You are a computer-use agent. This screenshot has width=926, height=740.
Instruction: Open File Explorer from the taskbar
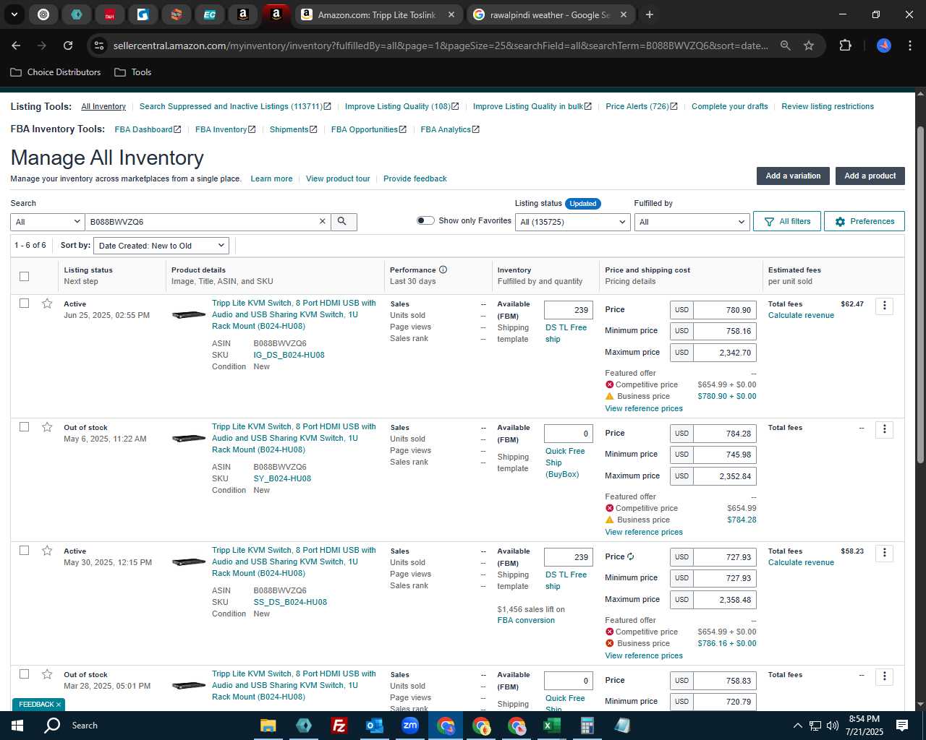tap(268, 726)
